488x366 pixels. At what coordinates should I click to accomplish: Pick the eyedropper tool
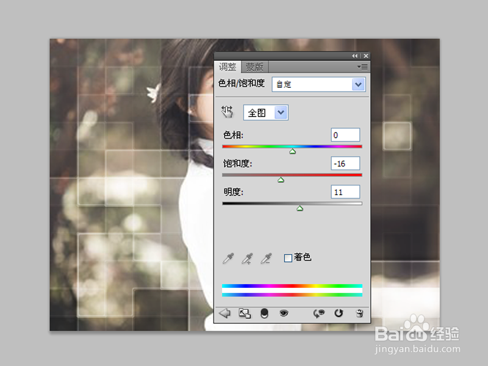tap(228, 258)
